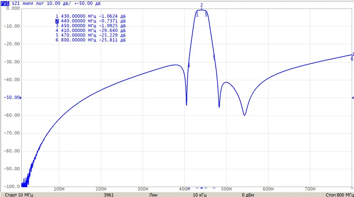Select marker row 1 at 430.00000 МГц

coord(91,16)
